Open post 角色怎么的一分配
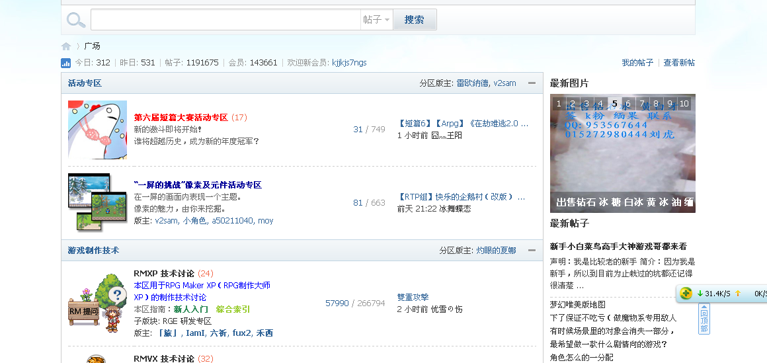 [x=582, y=357]
